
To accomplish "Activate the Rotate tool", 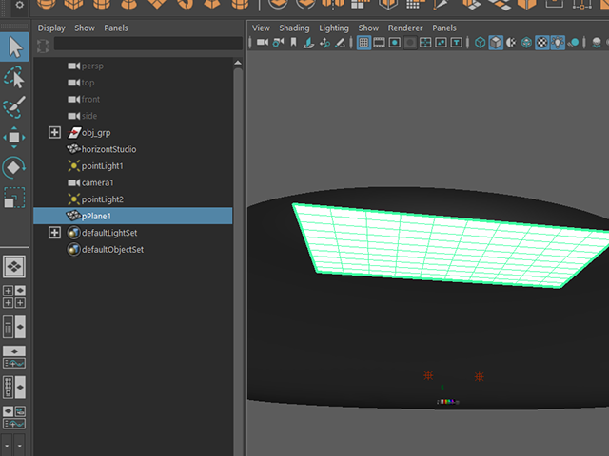I will pyautogui.click(x=14, y=167).
